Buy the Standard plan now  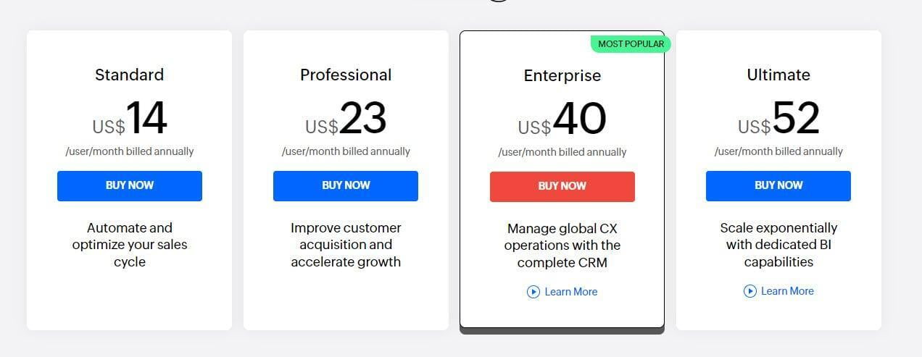point(130,185)
